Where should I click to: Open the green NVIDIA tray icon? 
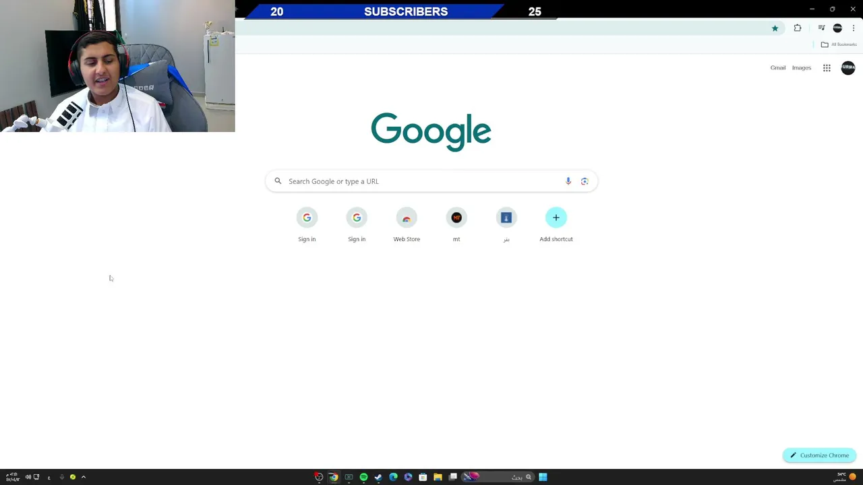coord(73,477)
